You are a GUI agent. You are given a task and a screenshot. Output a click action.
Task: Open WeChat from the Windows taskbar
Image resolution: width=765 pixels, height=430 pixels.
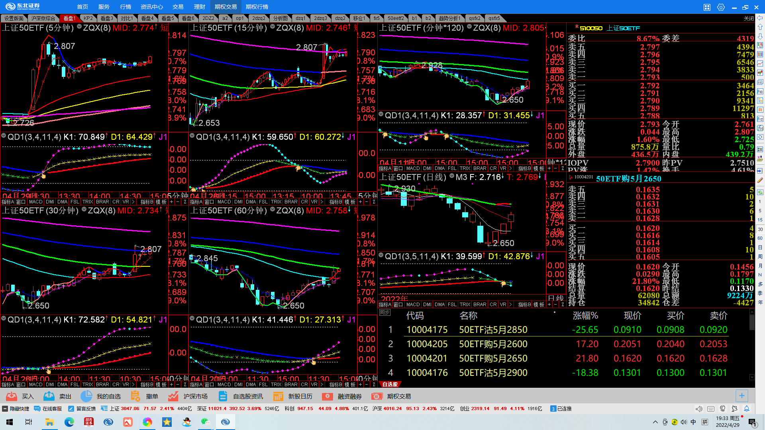pyautogui.click(x=205, y=422)
